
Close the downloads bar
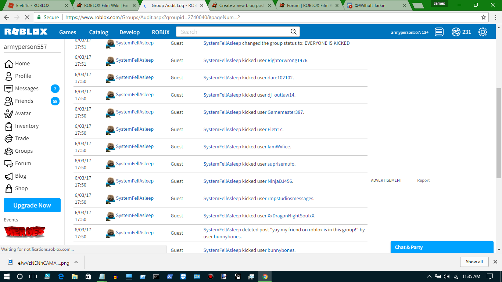point(495,262)
